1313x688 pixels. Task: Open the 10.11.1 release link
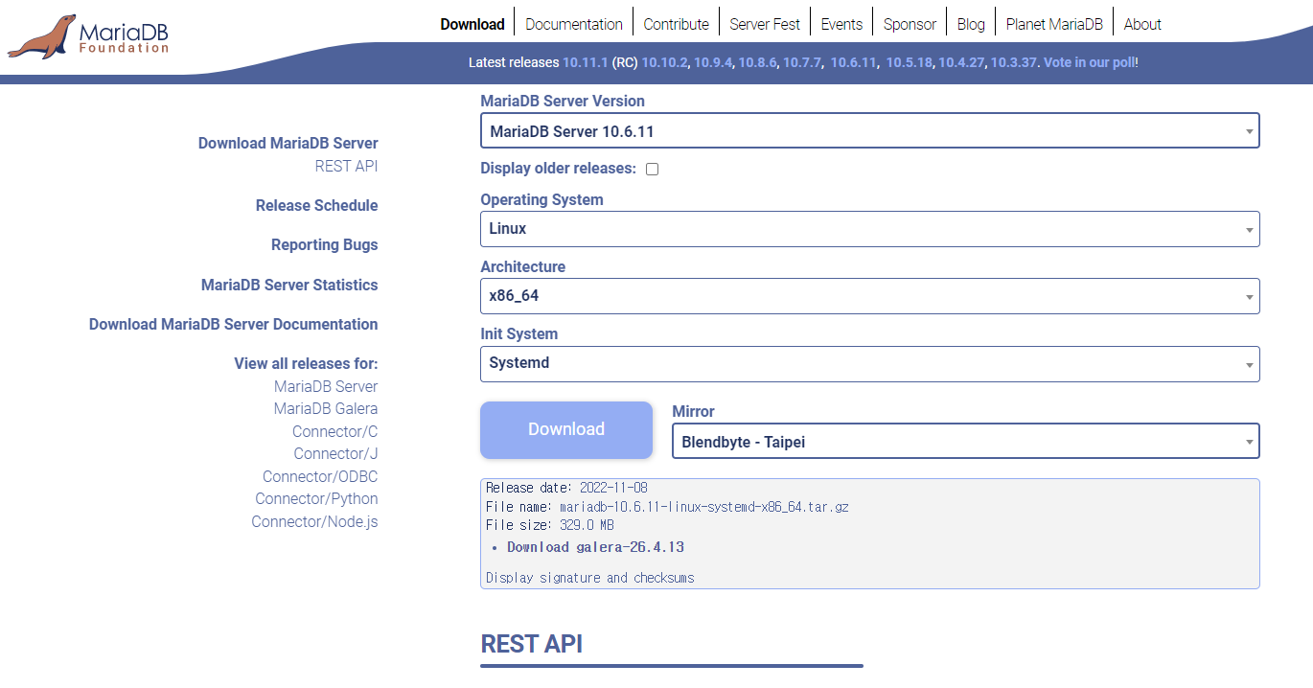[586, 62]
